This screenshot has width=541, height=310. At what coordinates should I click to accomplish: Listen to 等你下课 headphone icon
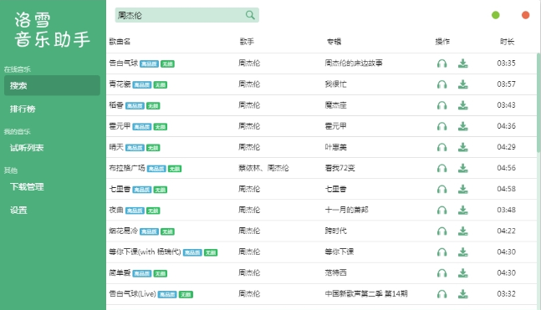tap(442, 252)
